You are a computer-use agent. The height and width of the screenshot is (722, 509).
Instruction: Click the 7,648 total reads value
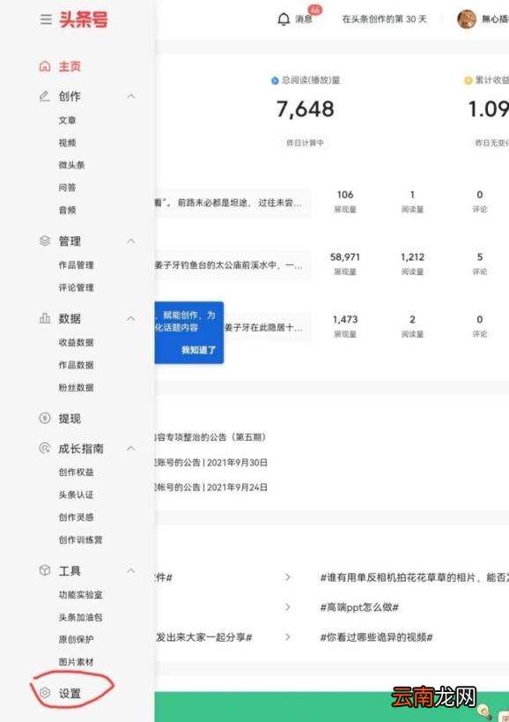(305, 109)
